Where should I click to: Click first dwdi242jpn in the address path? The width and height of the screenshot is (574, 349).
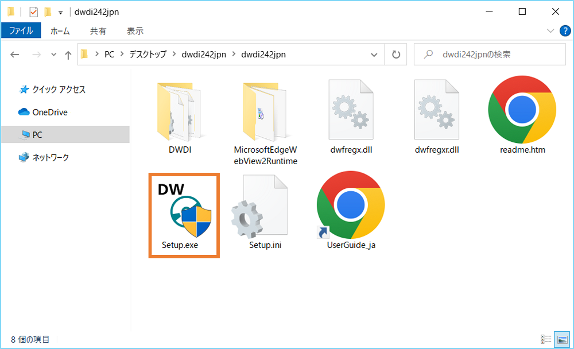pos(204,54)
